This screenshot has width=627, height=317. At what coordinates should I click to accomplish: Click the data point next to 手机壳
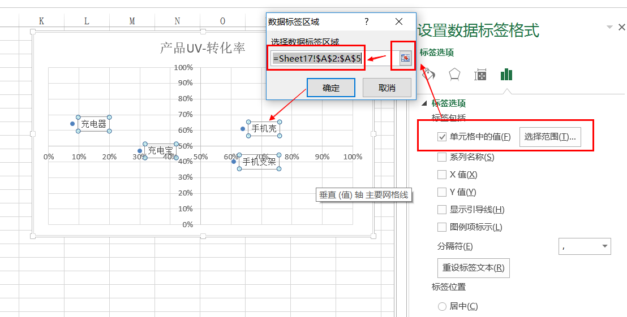[243, 129]
